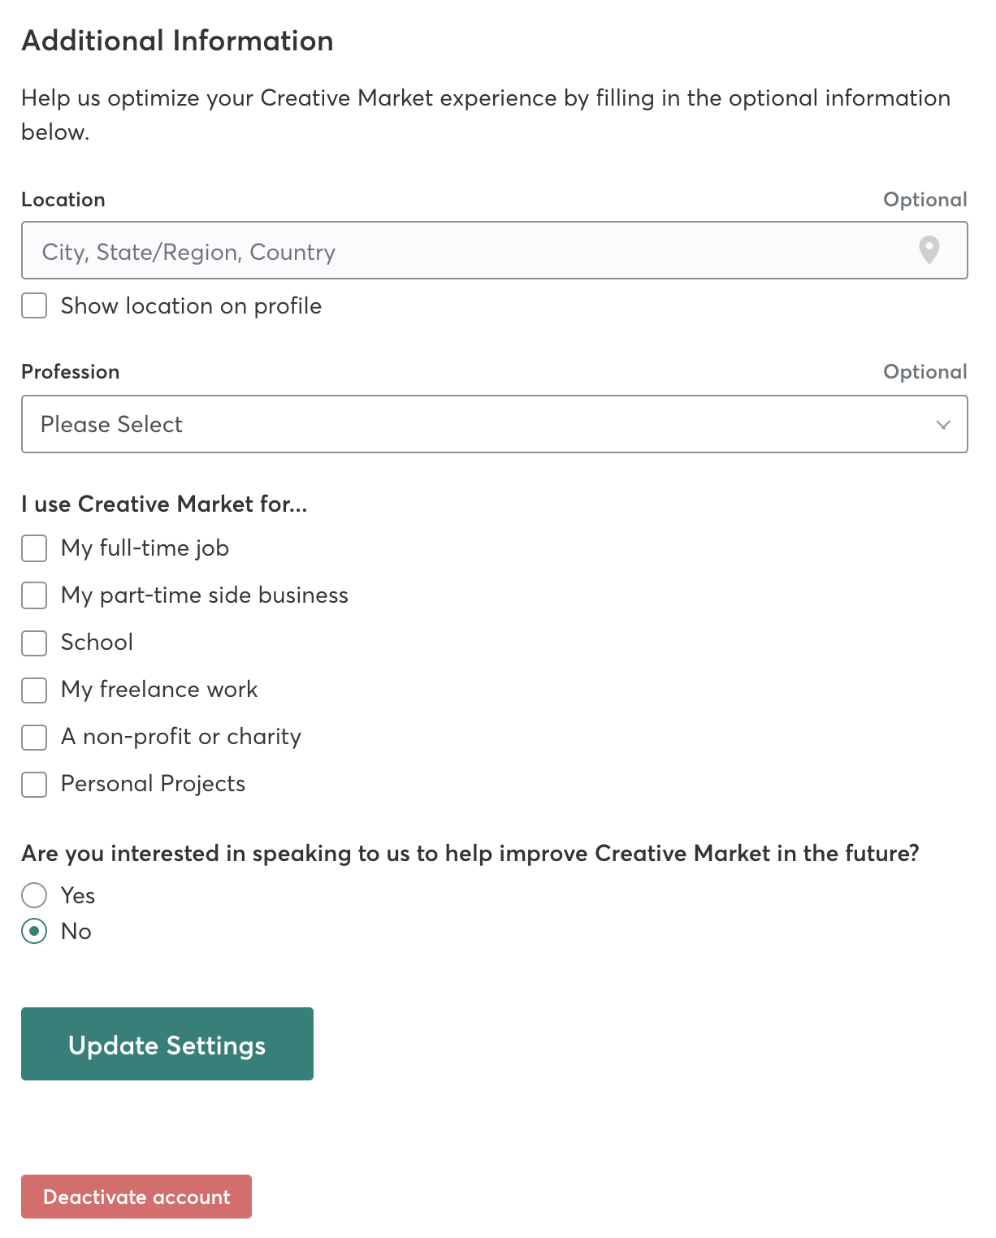
Task: Click the My freelance work label
Action: pos(159,690)
